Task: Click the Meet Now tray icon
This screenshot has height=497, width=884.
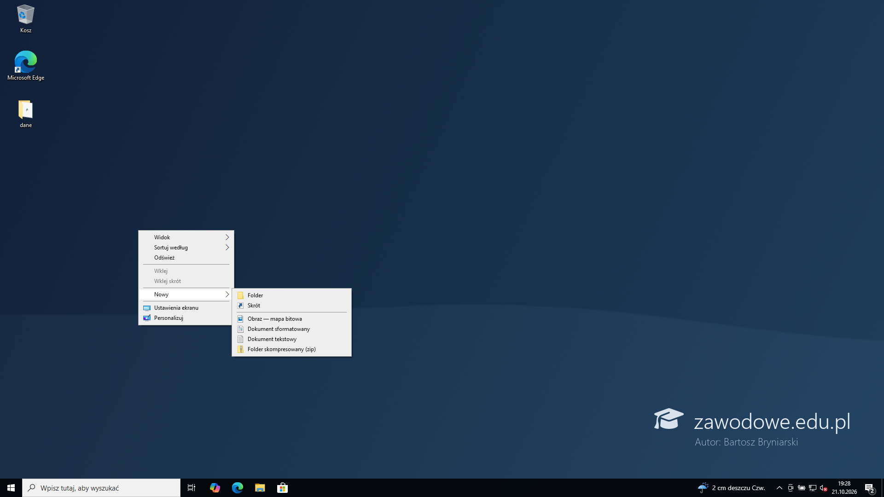Action: click(x=791, y=488)
